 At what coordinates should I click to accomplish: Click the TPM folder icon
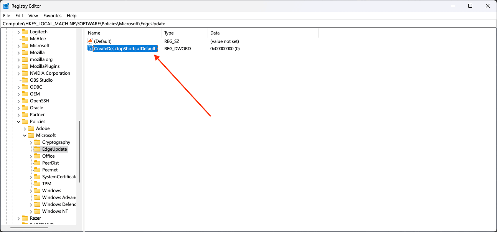tap(37, 184)
